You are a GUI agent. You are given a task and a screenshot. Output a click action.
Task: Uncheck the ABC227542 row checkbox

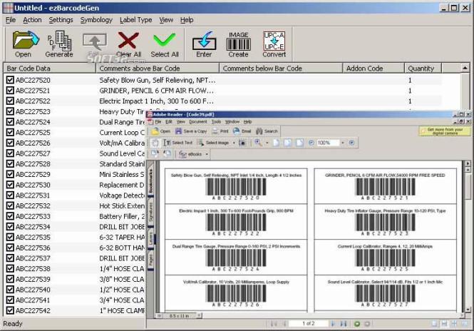coord(10,310)
